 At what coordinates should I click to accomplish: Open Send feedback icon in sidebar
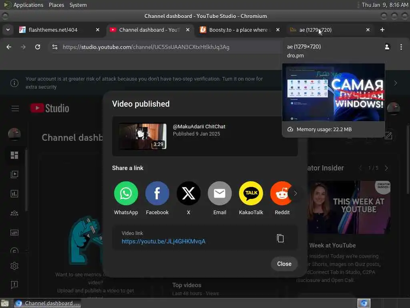click(14, 284)
